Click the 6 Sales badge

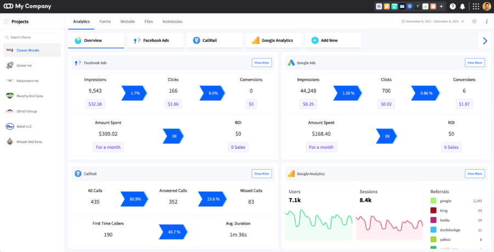451,147
